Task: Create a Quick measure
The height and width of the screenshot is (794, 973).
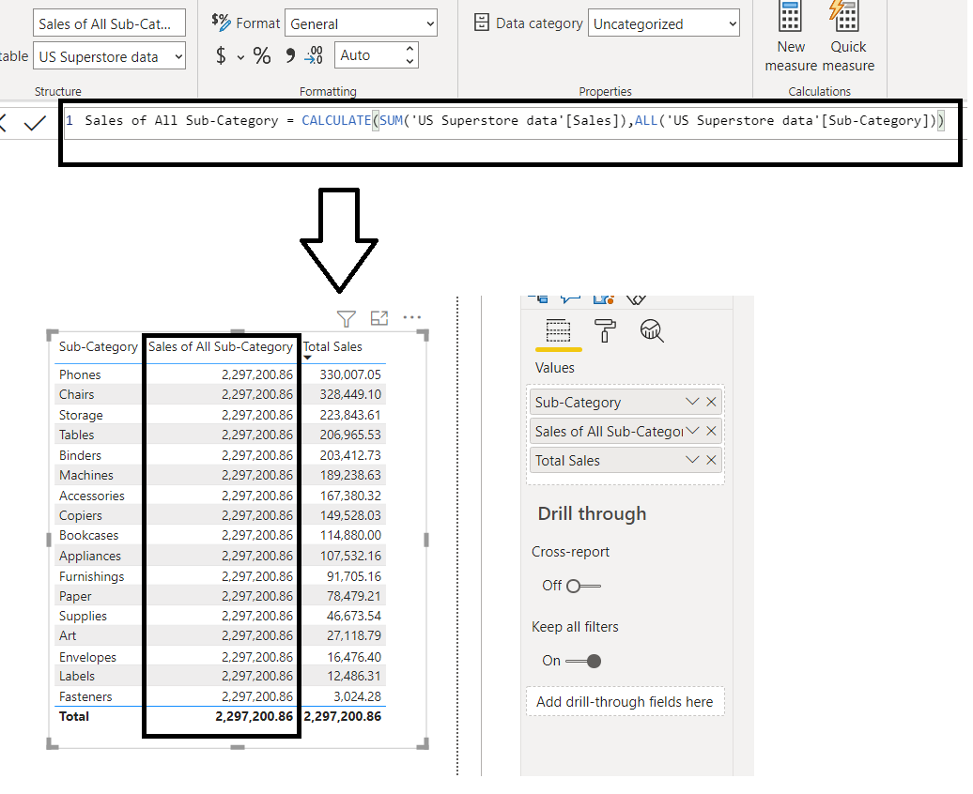Action: tap(848, 38)
